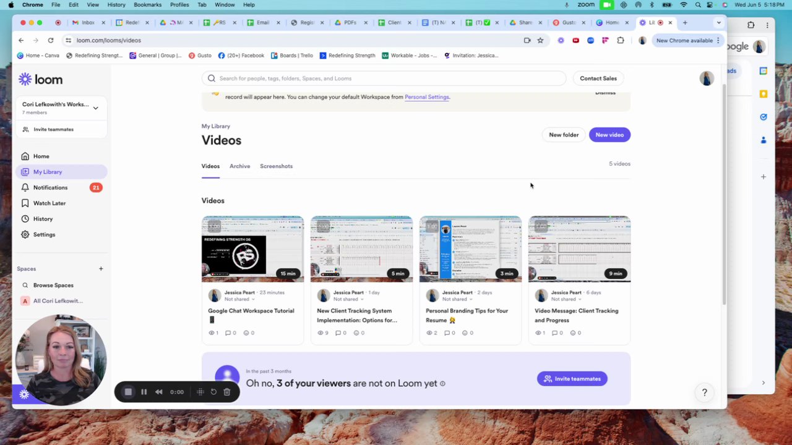Click the Chrome back arrow

21,40
